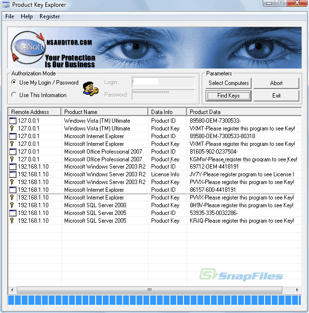Click the Product Key Explorer title bar icon
Image resolution: width=309 pixels, height=313 pixels.
point(6,5)
